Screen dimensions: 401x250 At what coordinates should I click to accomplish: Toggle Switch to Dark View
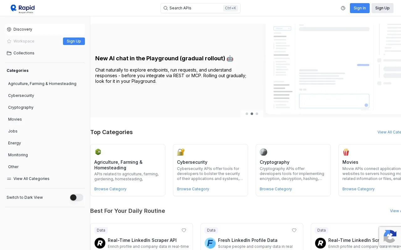pos(76,197)
